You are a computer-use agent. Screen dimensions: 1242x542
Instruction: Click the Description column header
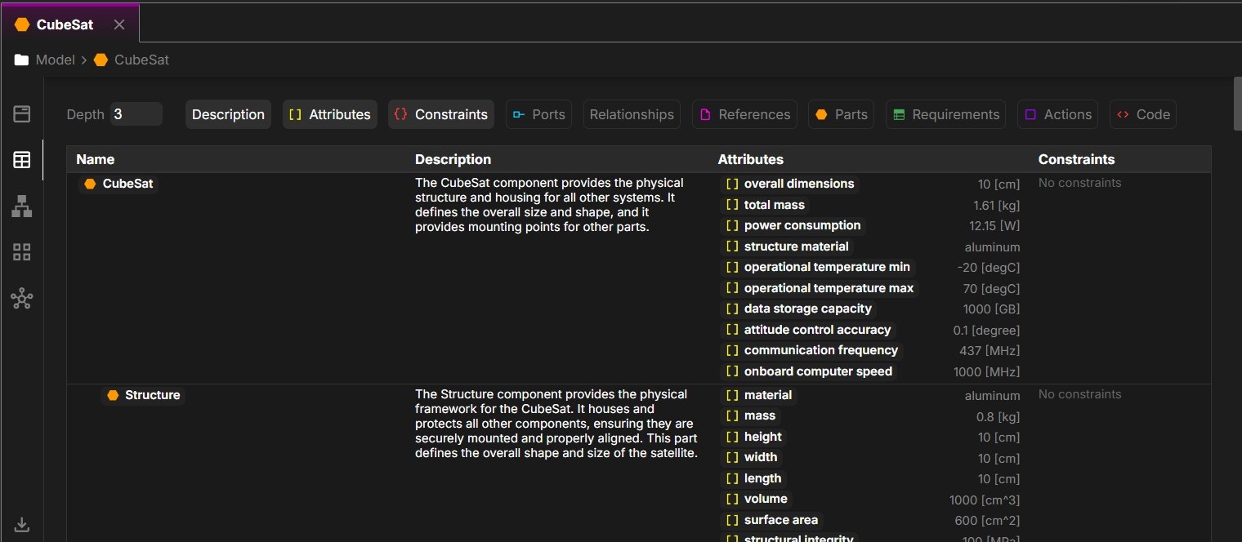453,159
